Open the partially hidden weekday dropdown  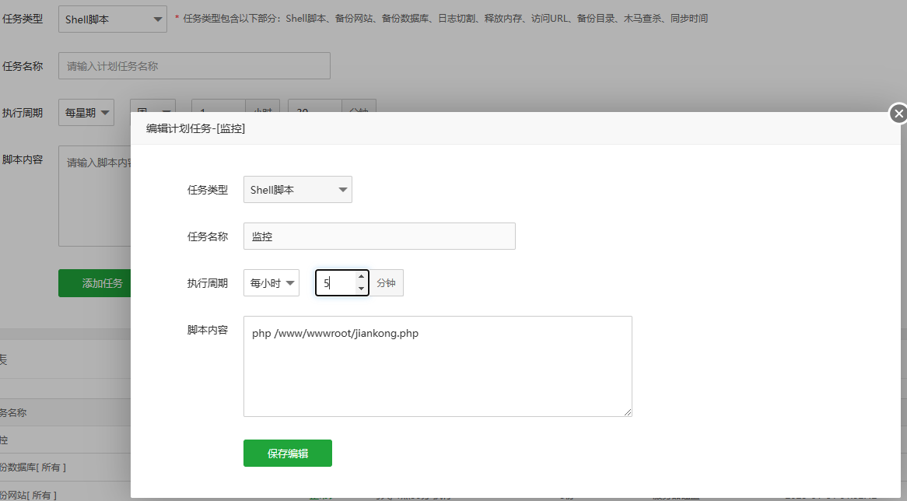(x=152, y=107)
